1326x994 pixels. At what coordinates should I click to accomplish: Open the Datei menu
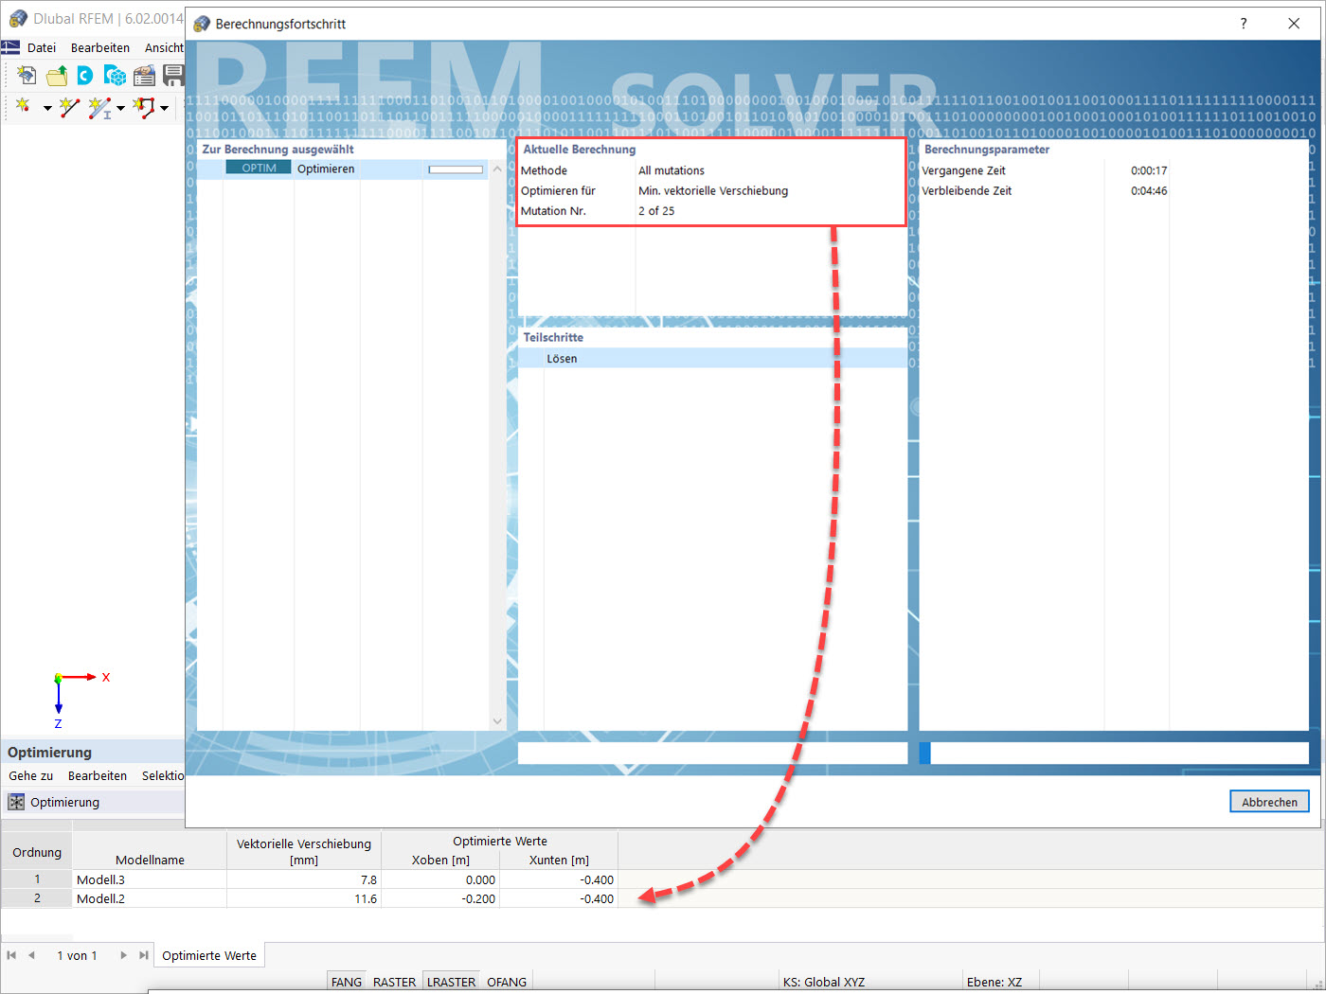tap(42, 47)
